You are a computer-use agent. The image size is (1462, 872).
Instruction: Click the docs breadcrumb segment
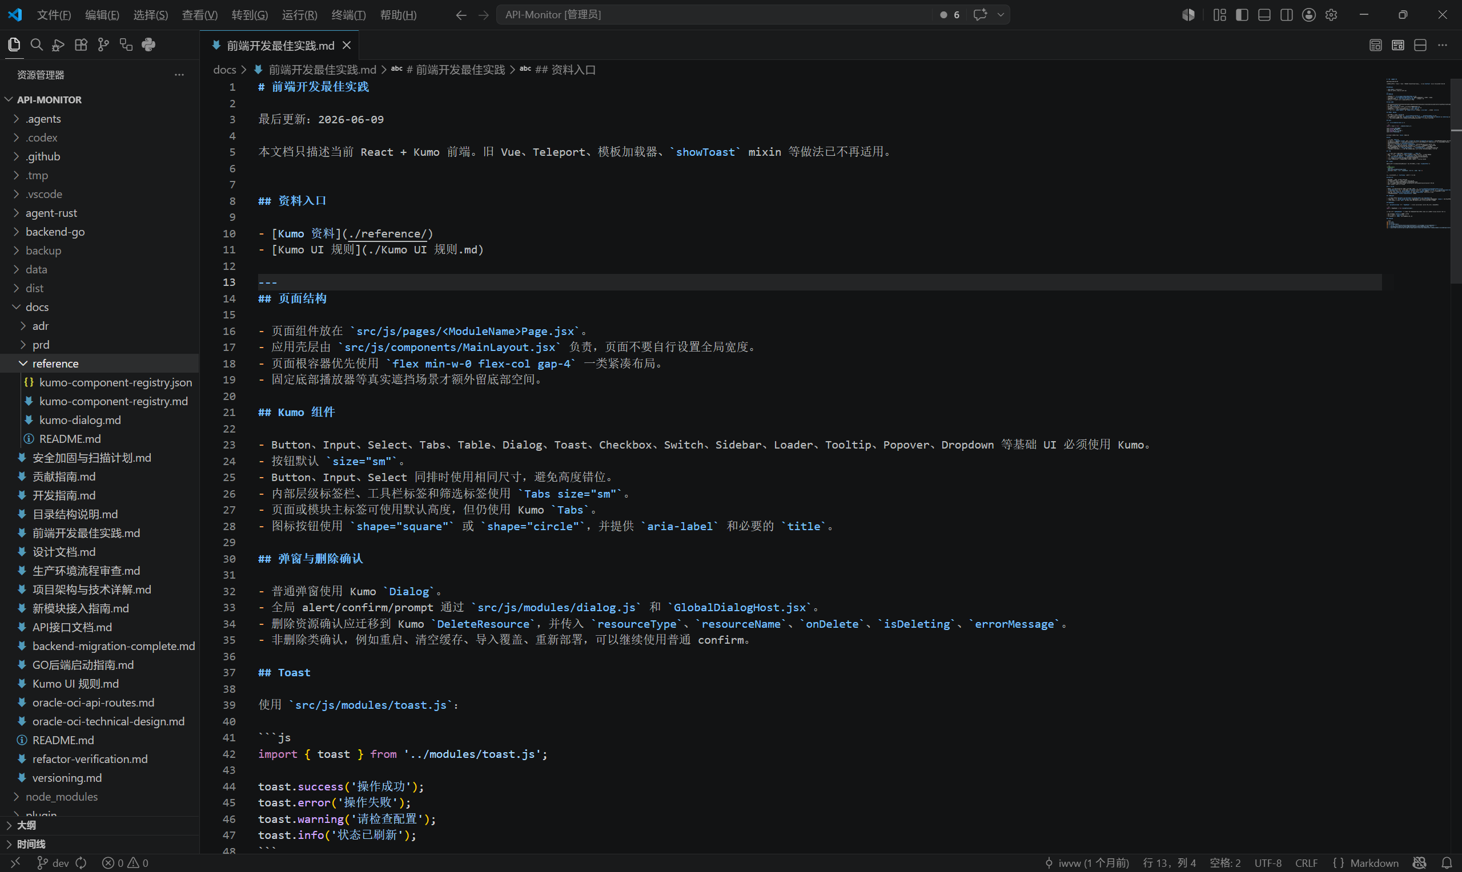point(224,69)
